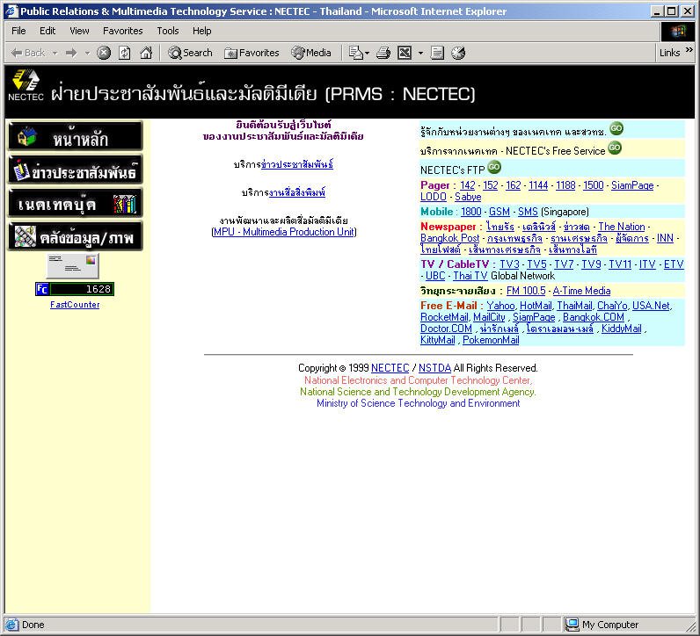Print the page using the printer icon
This screenshot has height=636, width=700.
coord(383,53)
